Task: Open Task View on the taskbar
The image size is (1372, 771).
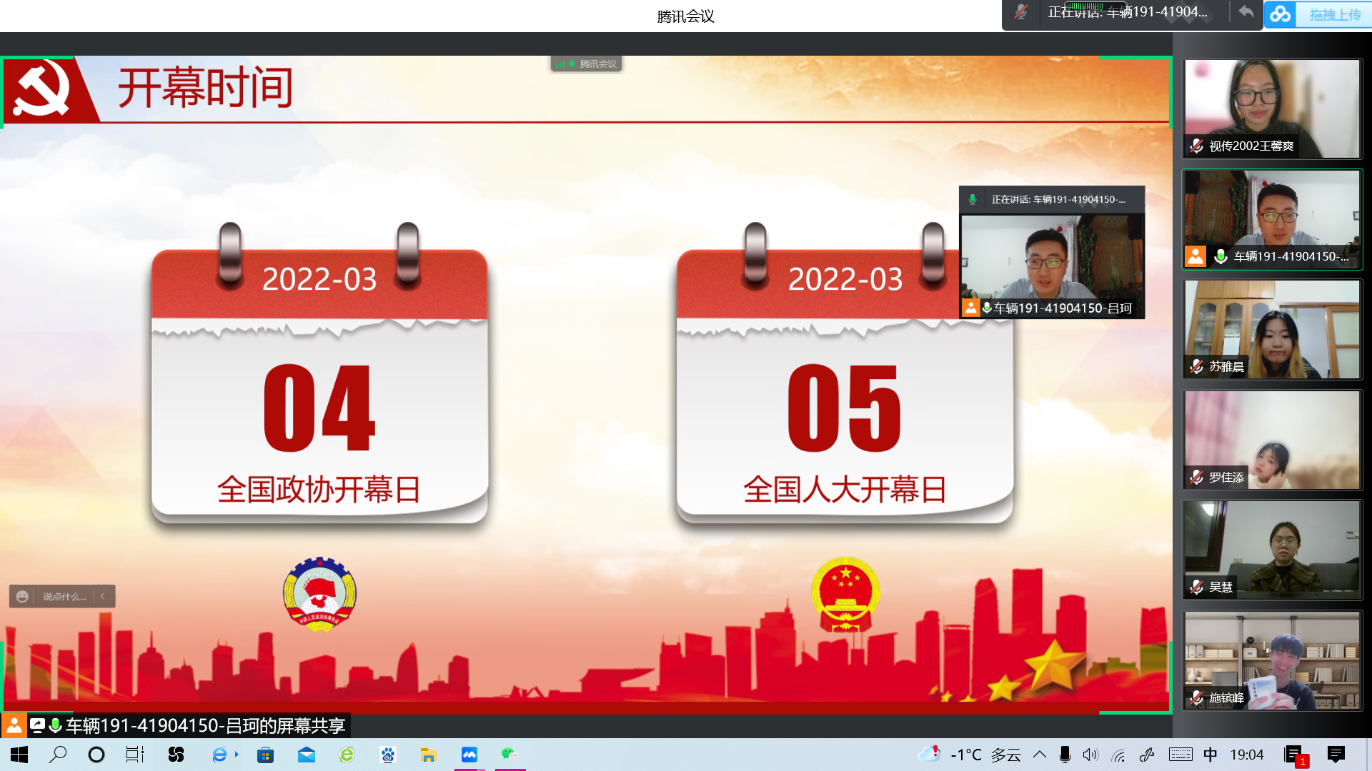Action: 135,755
